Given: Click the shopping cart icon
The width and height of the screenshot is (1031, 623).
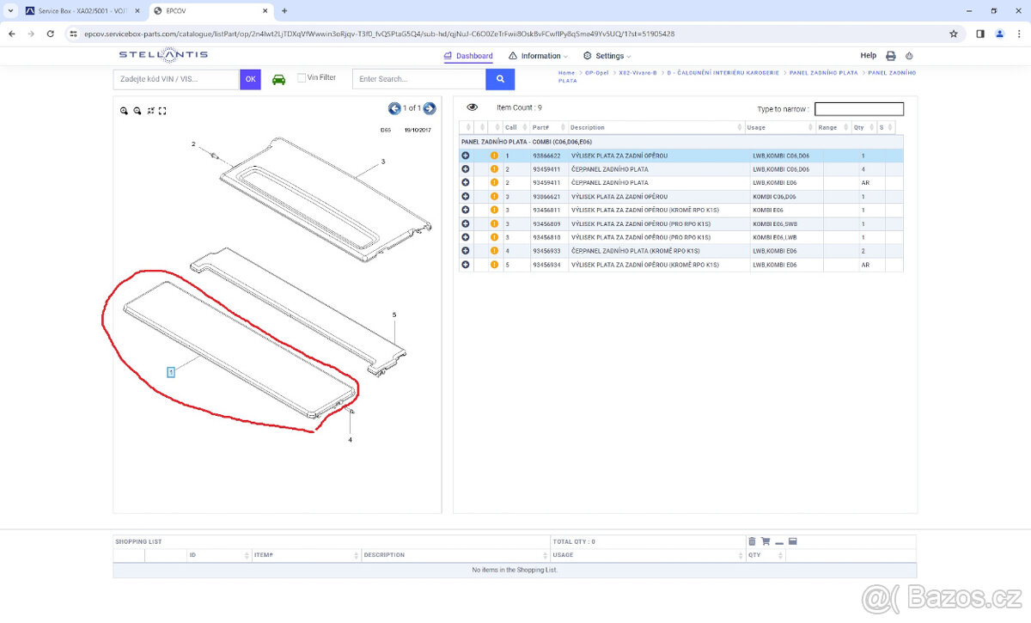Looking at the screenshot, I should coord(766,541).
